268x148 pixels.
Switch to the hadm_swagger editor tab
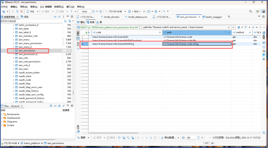point(214,17)
